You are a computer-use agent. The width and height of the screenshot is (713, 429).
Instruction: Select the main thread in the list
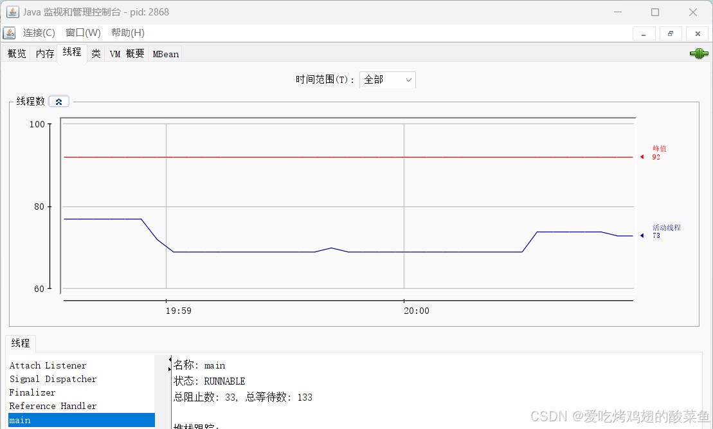pos(82,421)
